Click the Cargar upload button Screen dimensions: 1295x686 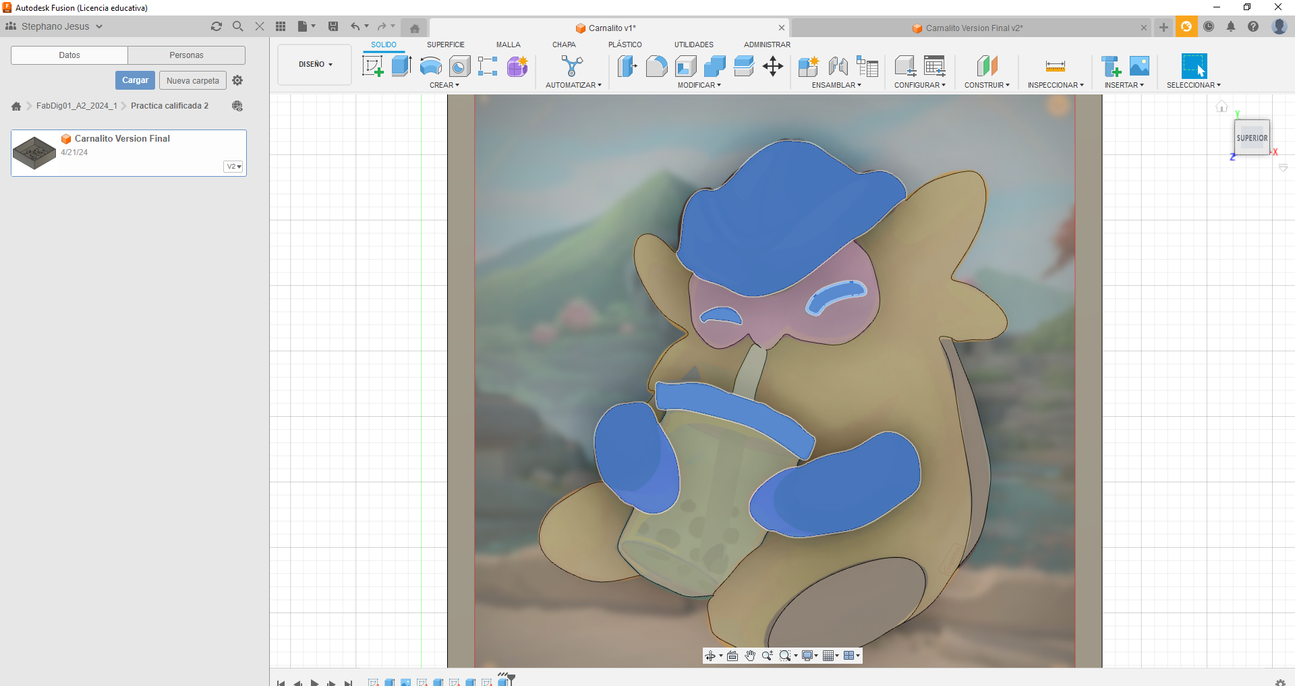(135, 80)
